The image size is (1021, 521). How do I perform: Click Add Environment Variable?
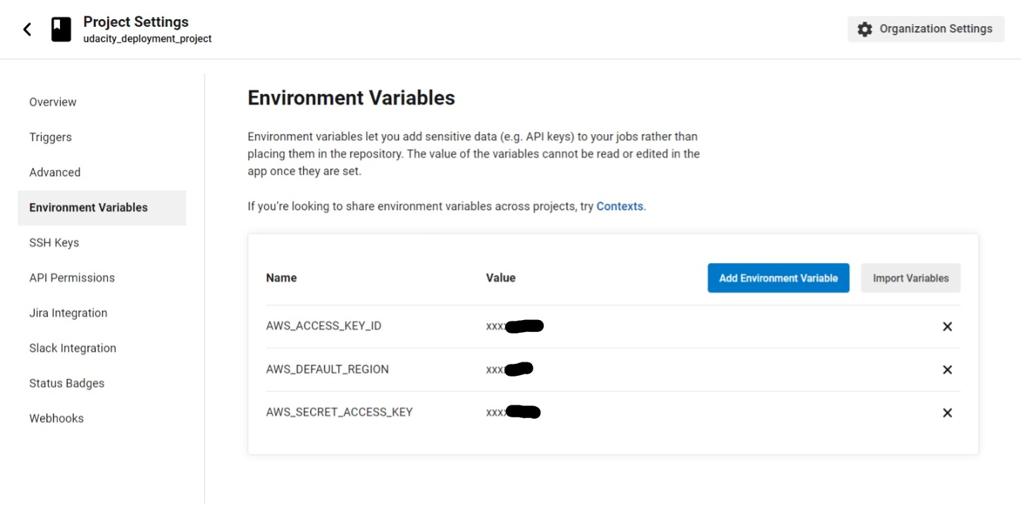[778, 278]
